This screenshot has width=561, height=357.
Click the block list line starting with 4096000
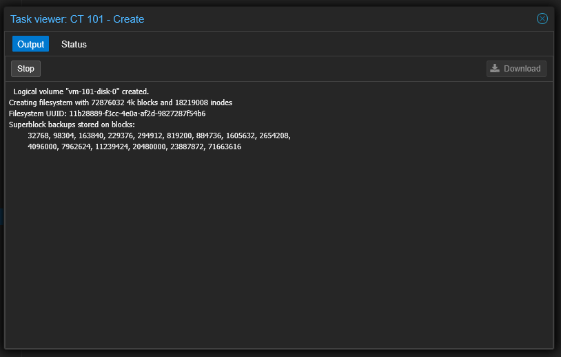[134, 147]
